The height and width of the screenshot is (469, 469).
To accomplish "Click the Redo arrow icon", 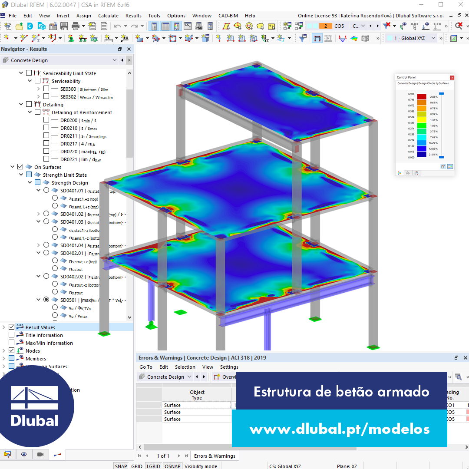I will coord(134,26).
